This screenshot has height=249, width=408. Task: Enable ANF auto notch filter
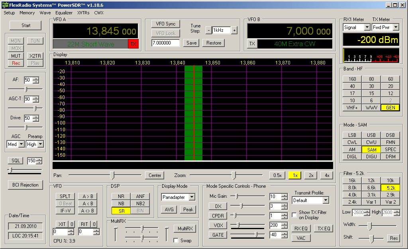[x=140, y=196]
